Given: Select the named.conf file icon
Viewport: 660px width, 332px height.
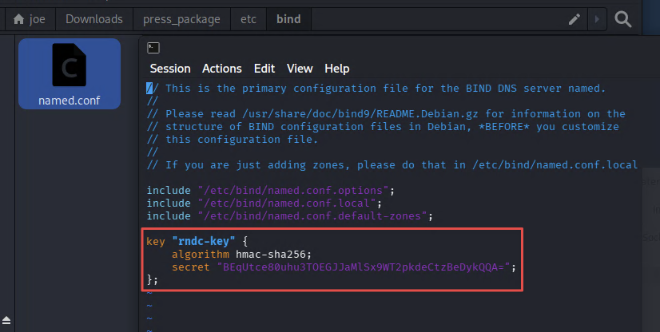Looking at the screenshot, I should pyautogui.click(x=70, y=73).
